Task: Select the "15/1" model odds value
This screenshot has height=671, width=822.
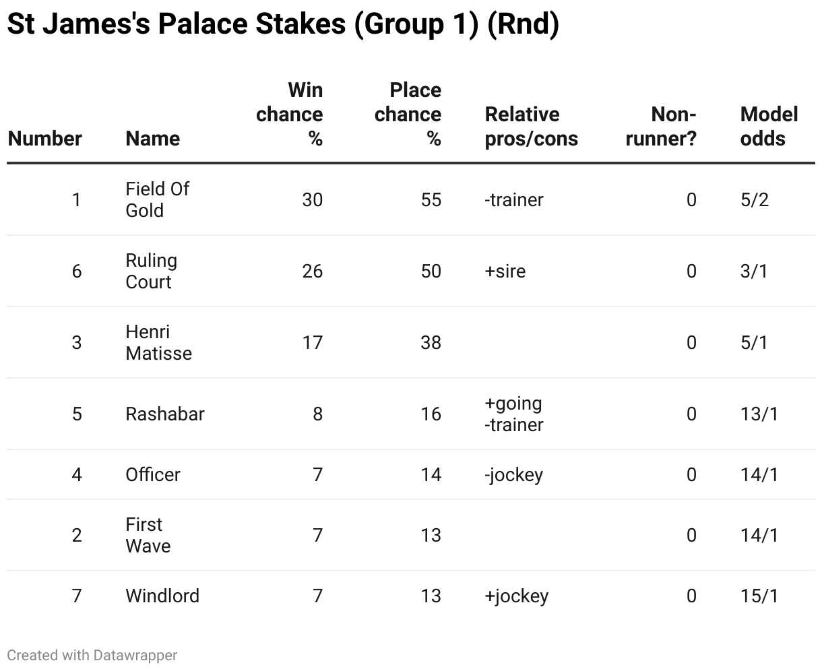Action: coord(759,596)
